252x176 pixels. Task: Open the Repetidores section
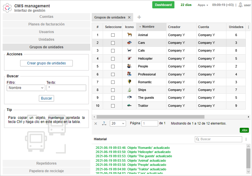[46, 163]
